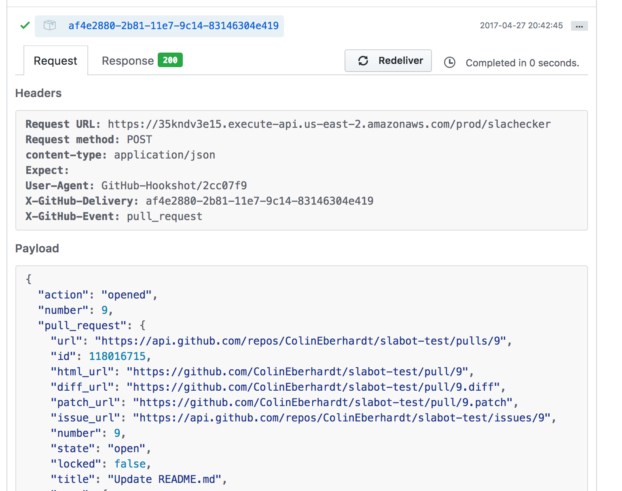This screenshot has height=491, width=622.
Task: Click the clock icon near completion time
Action: tap(450, 63)
